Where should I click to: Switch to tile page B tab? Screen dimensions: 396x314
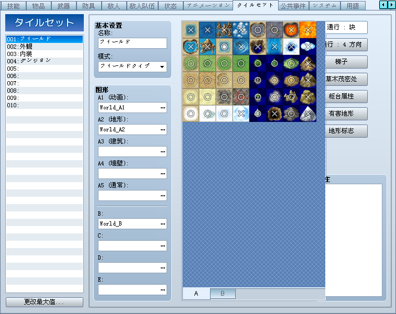click(x=223, y=294)
